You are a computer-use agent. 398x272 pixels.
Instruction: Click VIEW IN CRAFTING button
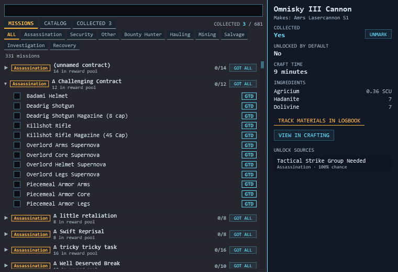[x=304, y=135]
